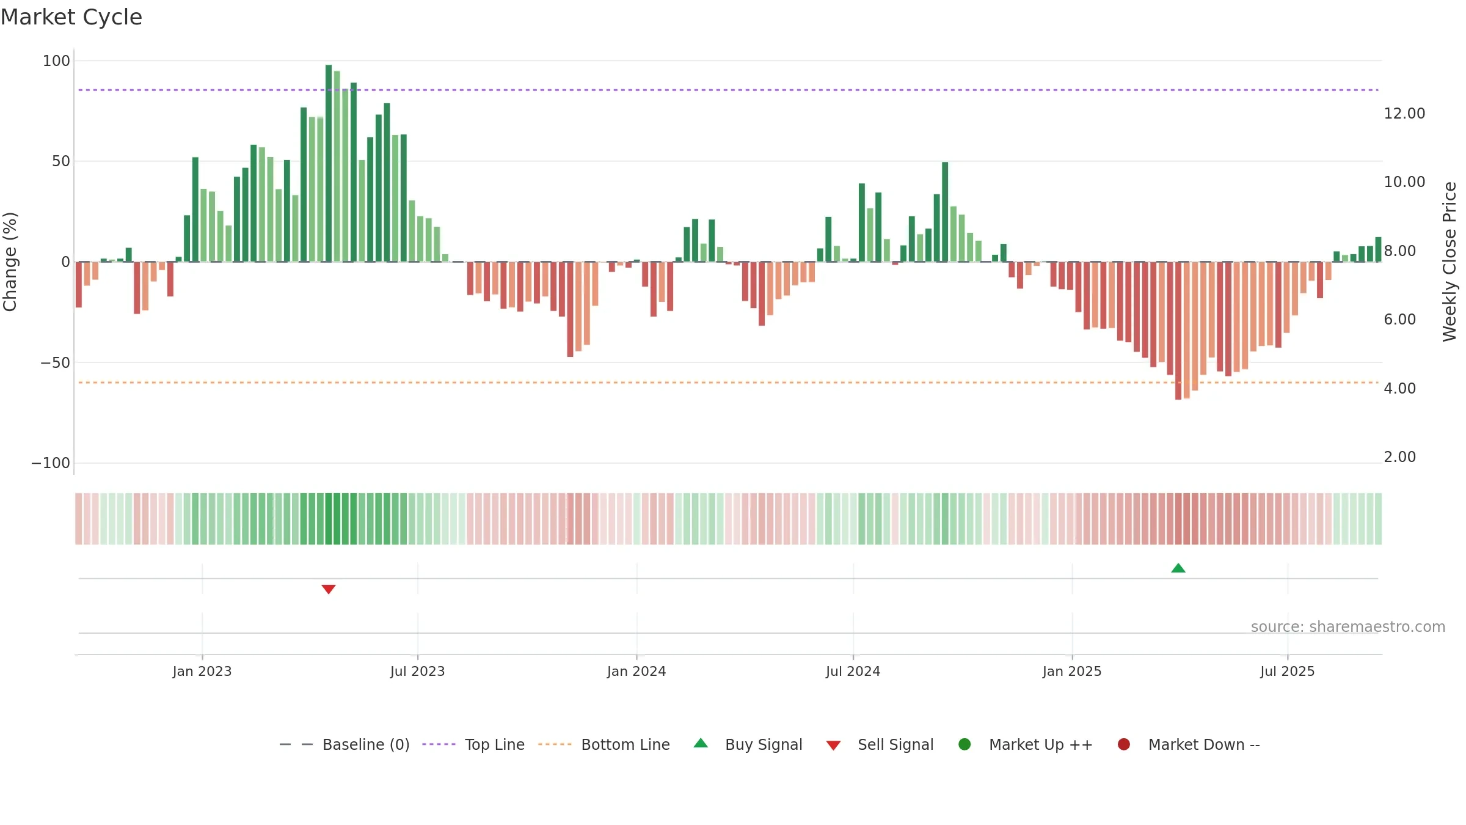This screenshot has width=1466, height=825.
Task: Click the '12.00' right axis tick label
Action: [x=1404, y=113]
